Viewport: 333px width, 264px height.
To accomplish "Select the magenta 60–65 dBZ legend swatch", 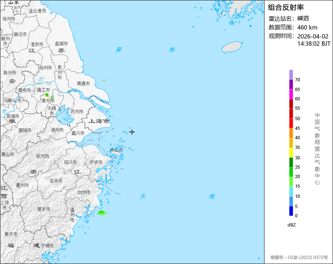I will [x=291, y=94].
